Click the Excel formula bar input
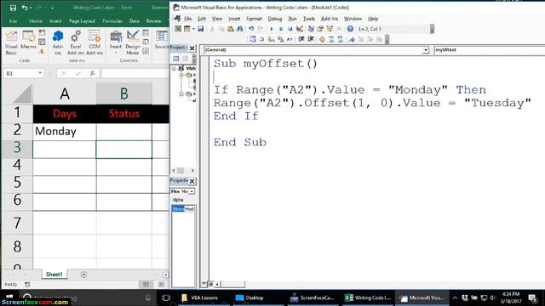Screen dimensions: 545x306 click(x=135, y=73)
